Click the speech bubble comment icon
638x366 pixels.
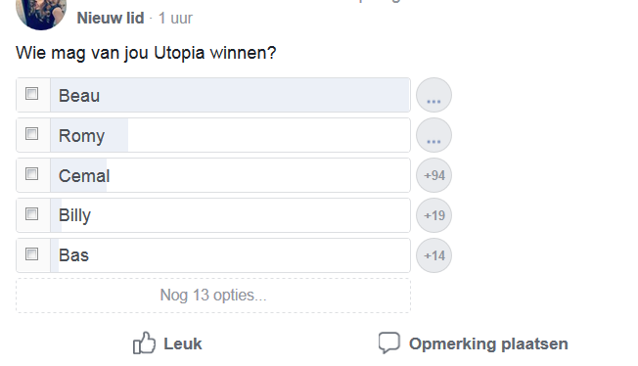pyautogui.click(x=389, y=343)
